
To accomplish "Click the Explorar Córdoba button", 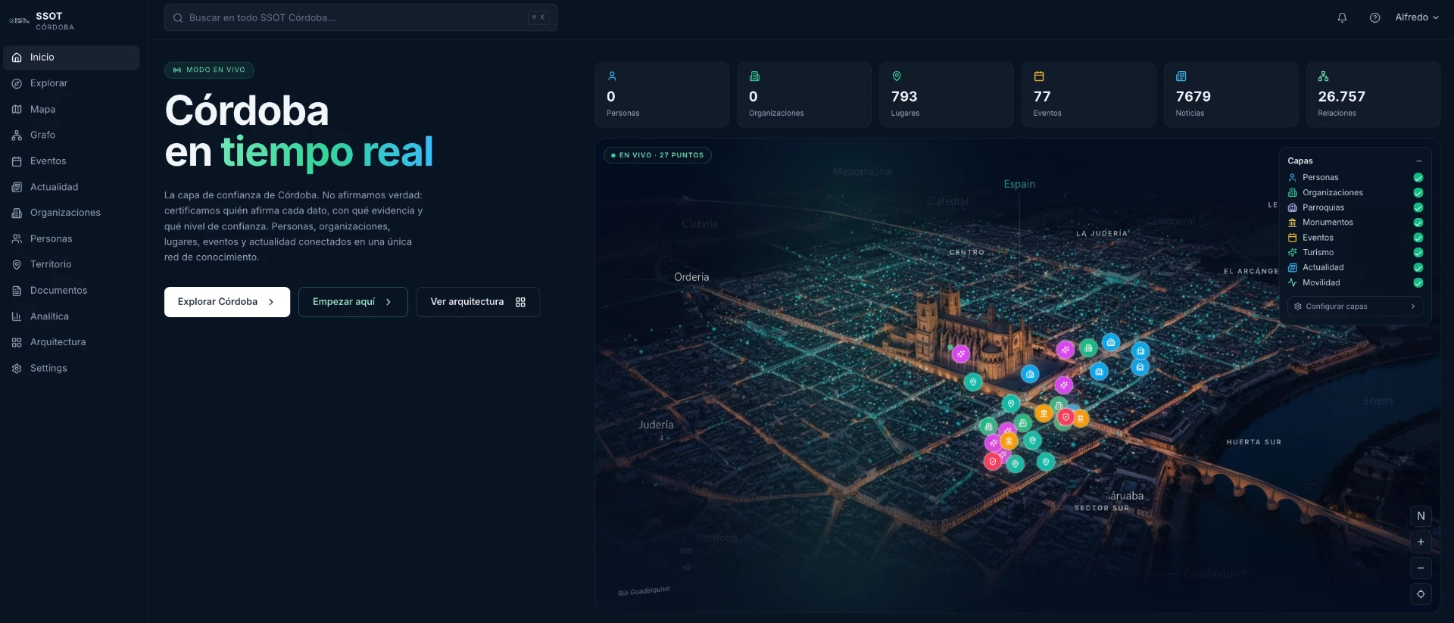I will pos(227,302).
